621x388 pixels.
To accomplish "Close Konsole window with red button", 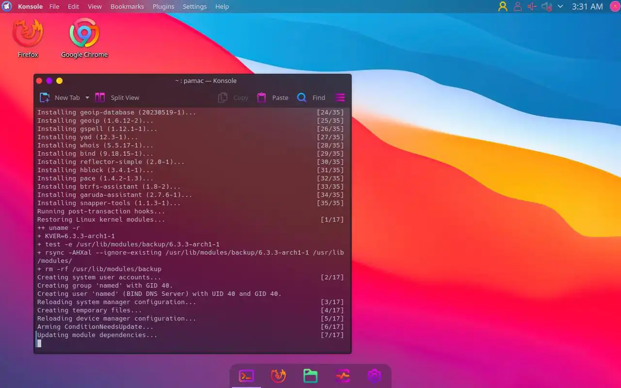I will 39,81.
